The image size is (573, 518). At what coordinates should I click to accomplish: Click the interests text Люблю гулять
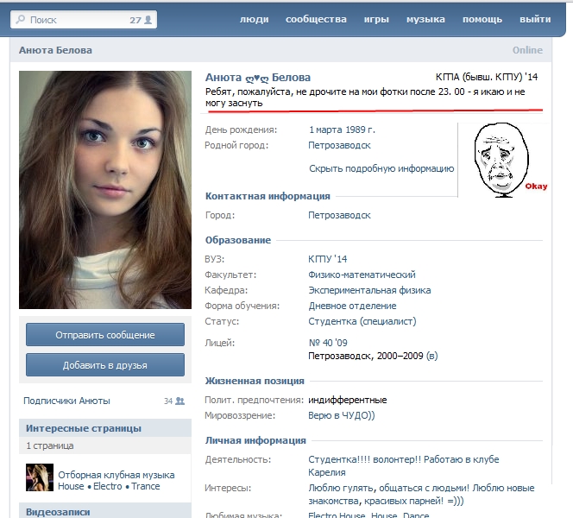[x=342, y=489]
